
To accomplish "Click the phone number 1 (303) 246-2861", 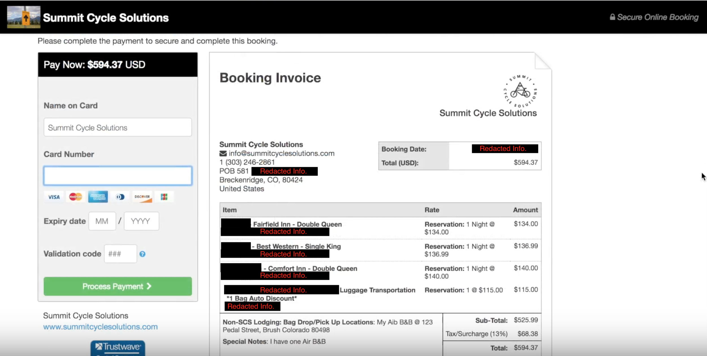I will coord(247,162).
